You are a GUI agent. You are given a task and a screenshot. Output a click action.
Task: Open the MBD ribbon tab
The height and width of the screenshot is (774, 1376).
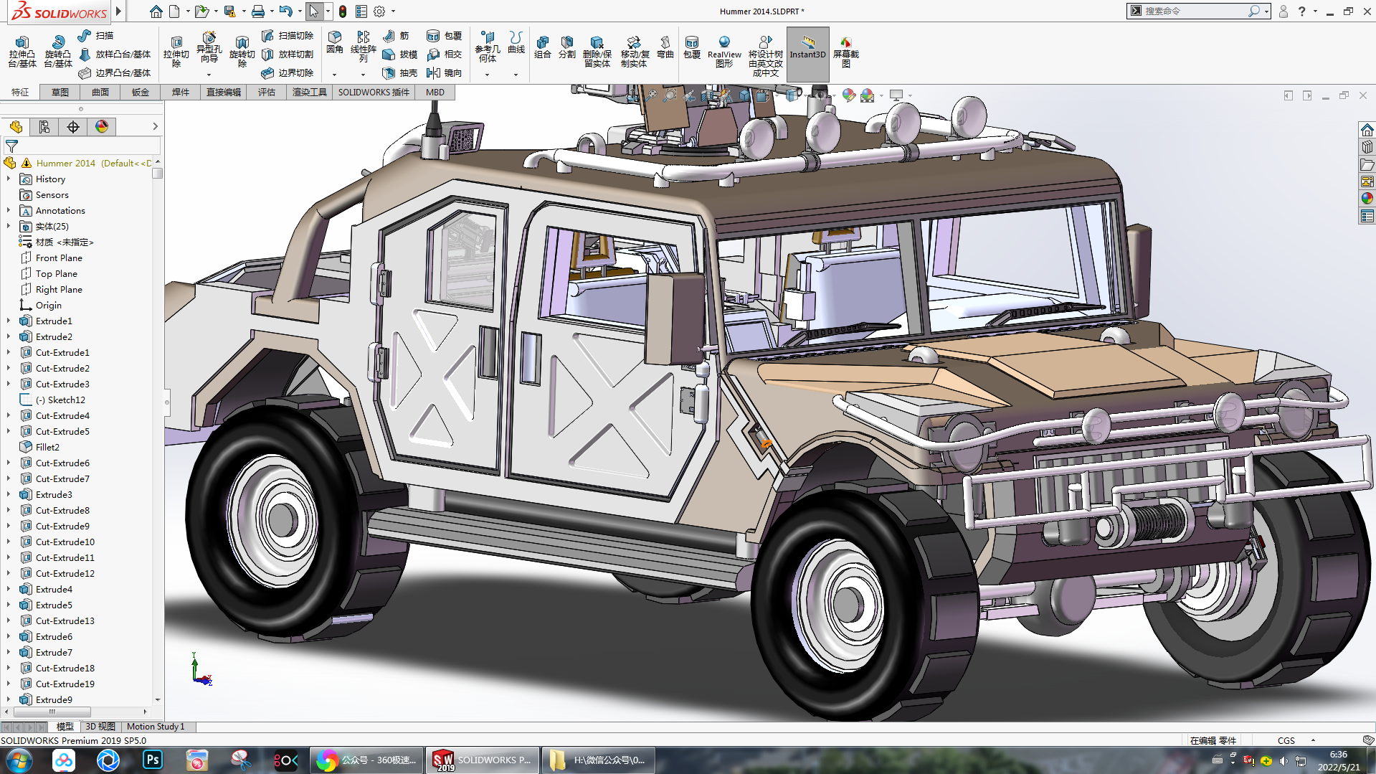[435, 93]
